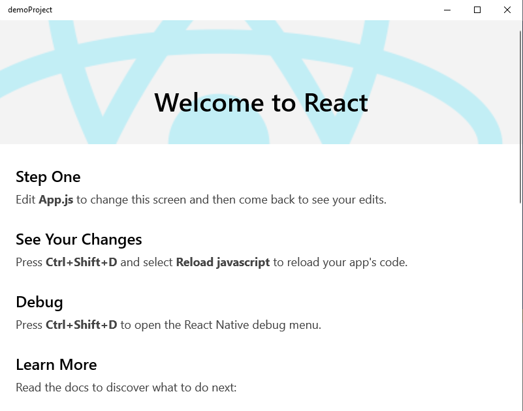Viewport: 523px width, 411px height.
Task: Minimize the demoProject window
Action: [x=447, y=10]
